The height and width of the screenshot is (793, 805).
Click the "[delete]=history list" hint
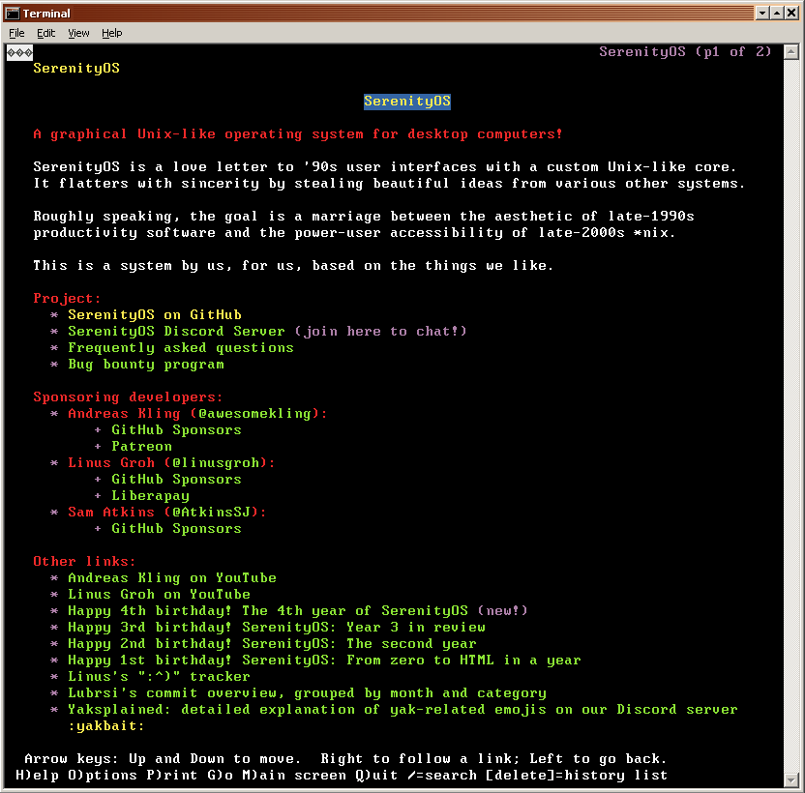(577, 775)
